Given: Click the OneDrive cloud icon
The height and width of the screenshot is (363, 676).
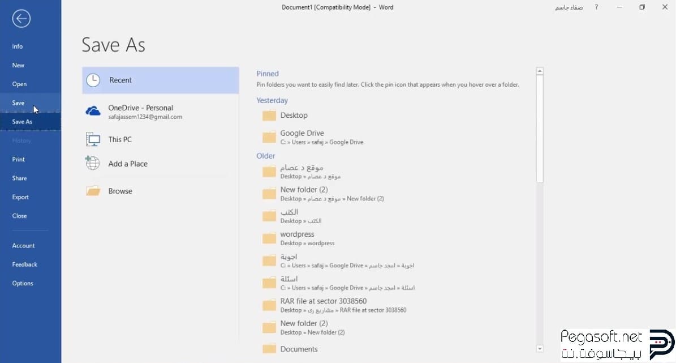Looking at the screenshot, I should pyautogui.click(x=93, y=112).
